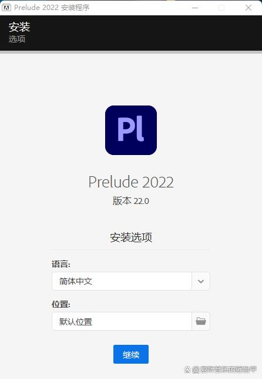Click the 继续 button
Image resolution: width=262 pixels, height=379 pixels.
pos(131,354)
